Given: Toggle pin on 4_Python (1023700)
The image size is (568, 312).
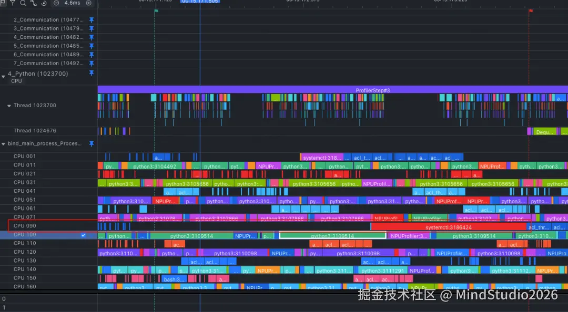Looking at the screenshot, I should point(92,73).
